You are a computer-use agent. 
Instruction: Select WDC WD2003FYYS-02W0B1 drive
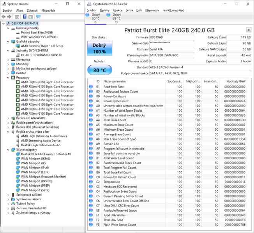(x=39, y=37)
